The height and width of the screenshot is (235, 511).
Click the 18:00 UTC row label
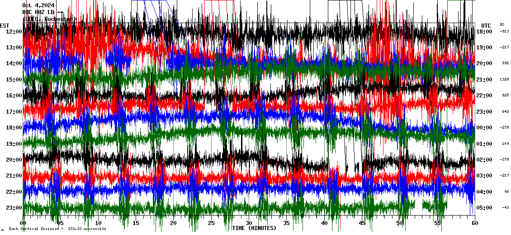click(x=484, y=32)
